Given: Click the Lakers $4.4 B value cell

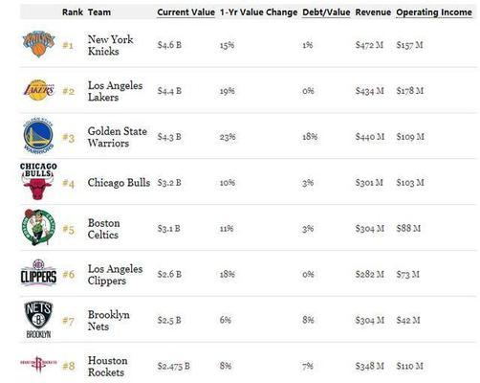Looking at the screenshot, I should [x=169, y=91].
